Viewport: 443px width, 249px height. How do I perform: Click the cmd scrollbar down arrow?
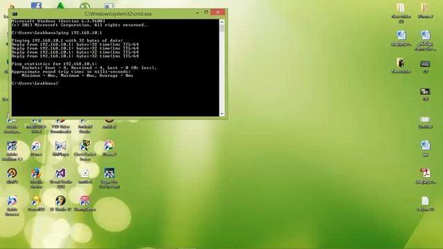222,113
